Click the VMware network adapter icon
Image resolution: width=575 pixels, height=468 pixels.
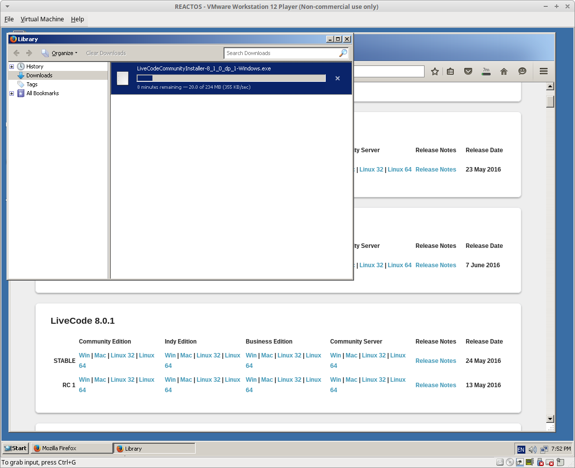[x=519, y=462]
